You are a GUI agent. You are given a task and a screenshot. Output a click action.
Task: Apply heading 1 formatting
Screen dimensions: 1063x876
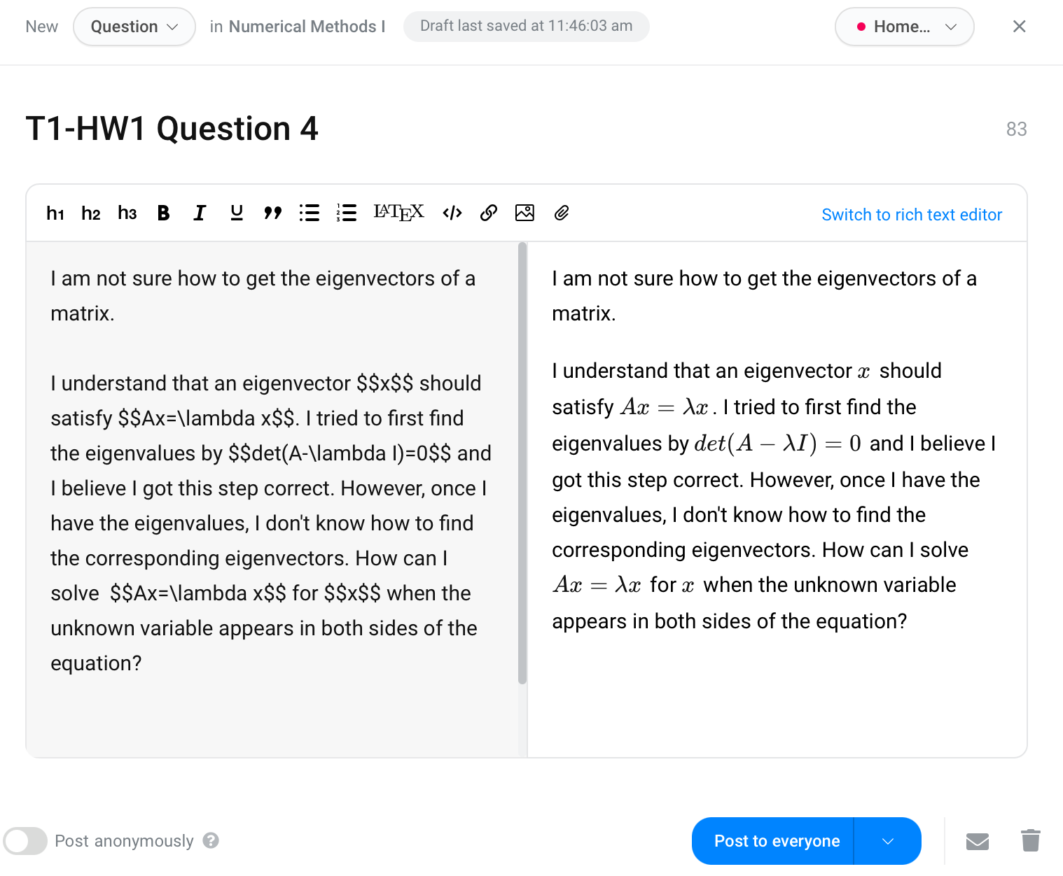pos(55,213)
